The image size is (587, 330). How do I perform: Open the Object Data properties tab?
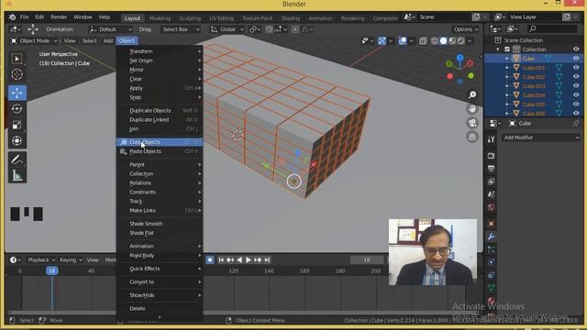pyautogui.click(x=492, y=287)
